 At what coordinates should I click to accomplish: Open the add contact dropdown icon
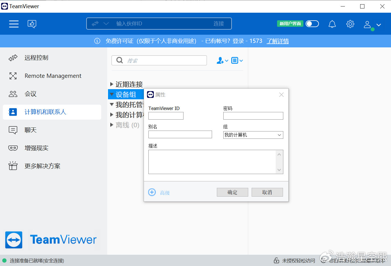click(222, 60)
